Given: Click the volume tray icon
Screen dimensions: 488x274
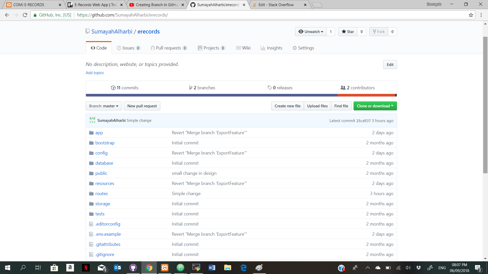Looking at the screenshot, I should [408, 268].
